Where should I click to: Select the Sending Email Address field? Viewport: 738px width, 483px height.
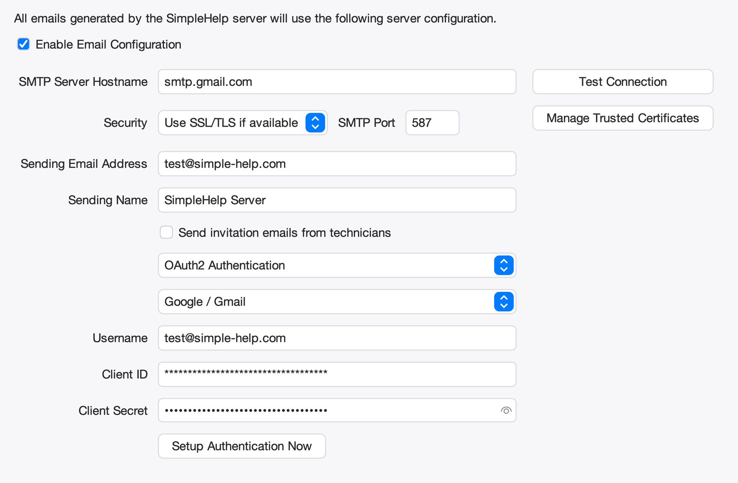pos(337,164)
